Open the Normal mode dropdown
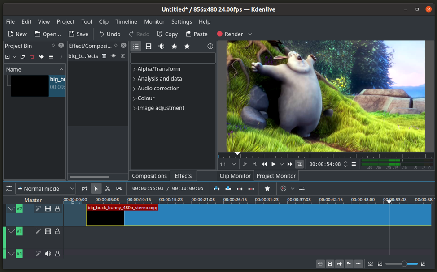Screen dimensions: 437x272 [45, 188]
